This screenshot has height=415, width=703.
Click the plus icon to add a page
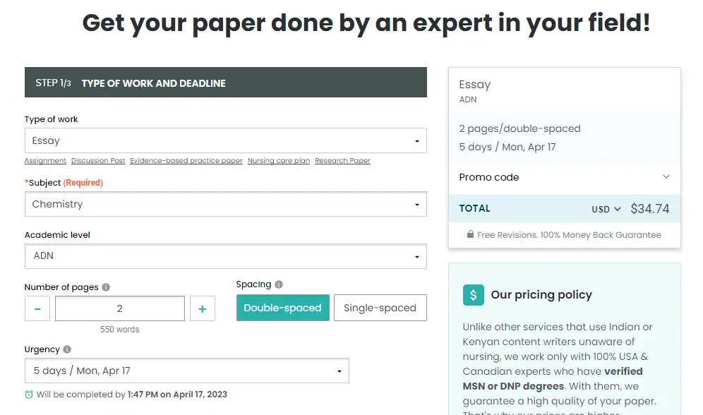tap(203, 308)
